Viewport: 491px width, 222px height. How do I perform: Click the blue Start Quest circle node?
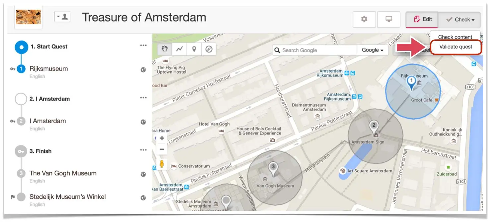click(21, 47)
